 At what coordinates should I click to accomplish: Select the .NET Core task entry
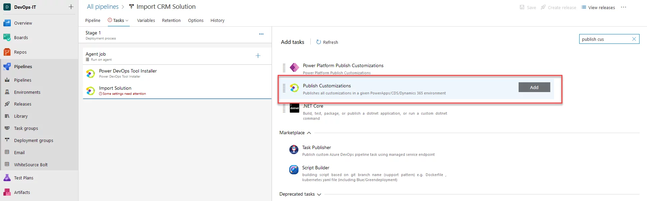416,112
